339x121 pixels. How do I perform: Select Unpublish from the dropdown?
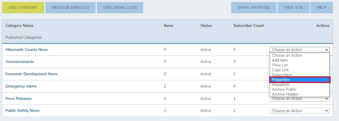(299, 85)
